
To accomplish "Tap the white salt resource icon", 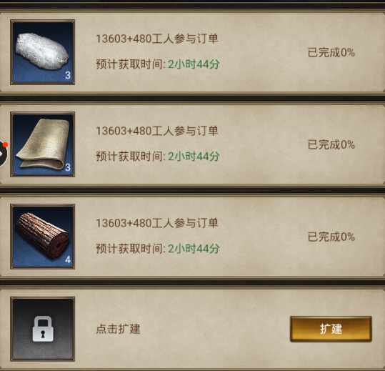I will (42, 52).
